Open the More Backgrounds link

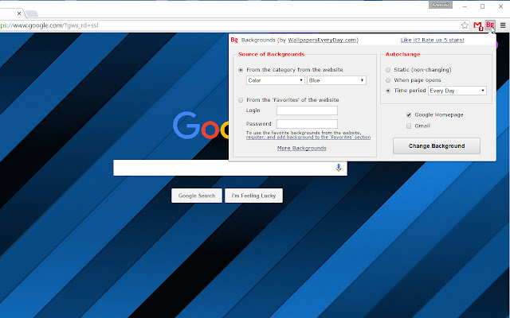pyautogui.click(x=301, y=148)
